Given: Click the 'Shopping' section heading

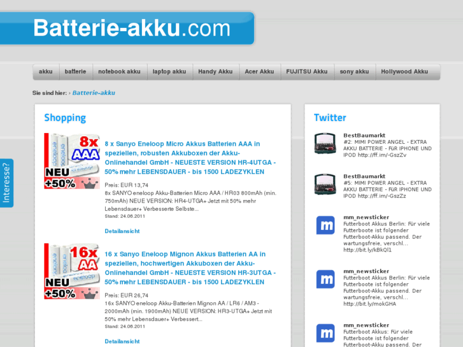Looking at the screenshot, I should (65, 118).
